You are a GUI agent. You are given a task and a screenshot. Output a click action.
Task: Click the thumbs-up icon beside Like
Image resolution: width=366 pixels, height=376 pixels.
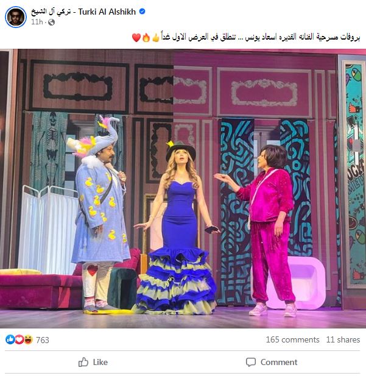coord(83,362)
